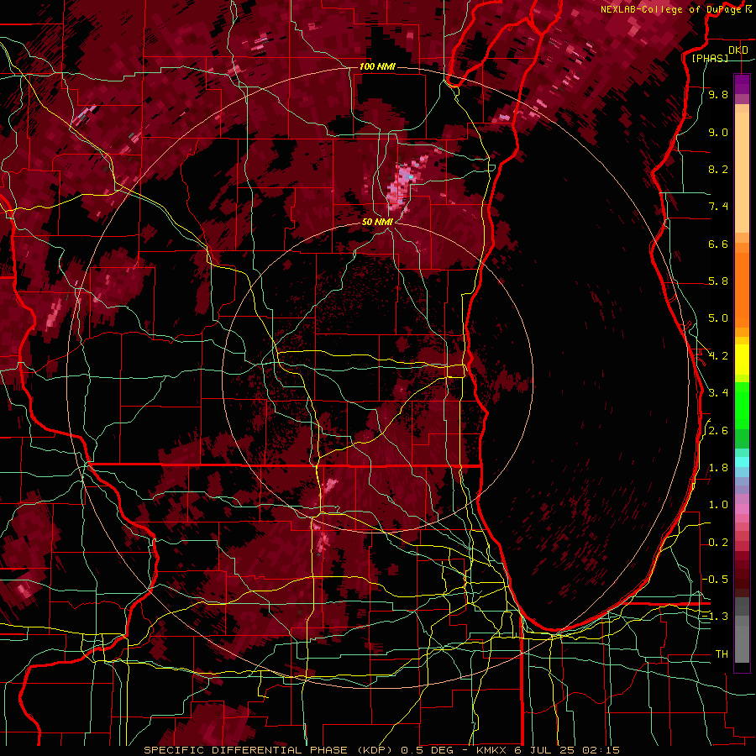Select the 9.8 scale value
This screenshot has height=756, width=756.
pyautogui.click(x=718, y=95)
